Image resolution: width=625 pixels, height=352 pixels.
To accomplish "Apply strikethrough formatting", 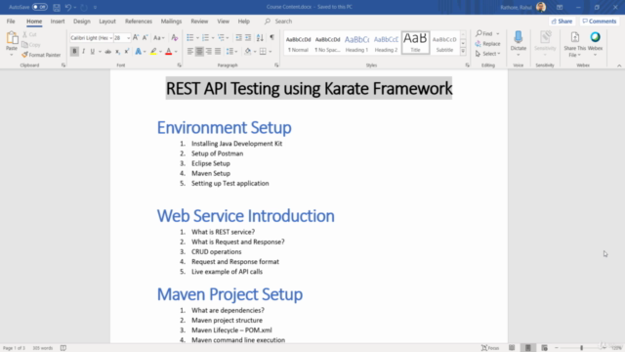I will [x=107, y=52].
